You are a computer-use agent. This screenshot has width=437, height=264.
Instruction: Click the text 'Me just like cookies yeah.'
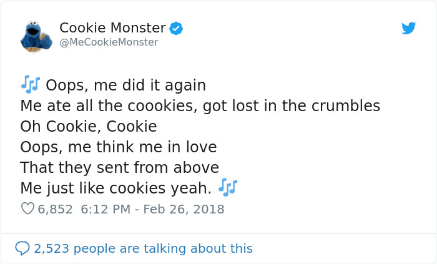pyautogui.click(x=115, y=188)
